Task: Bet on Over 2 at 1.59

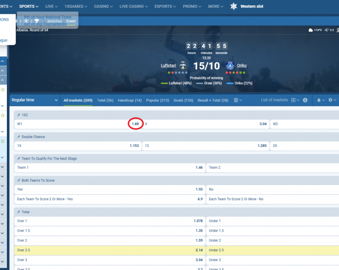Action: click(x=110, y=241)
